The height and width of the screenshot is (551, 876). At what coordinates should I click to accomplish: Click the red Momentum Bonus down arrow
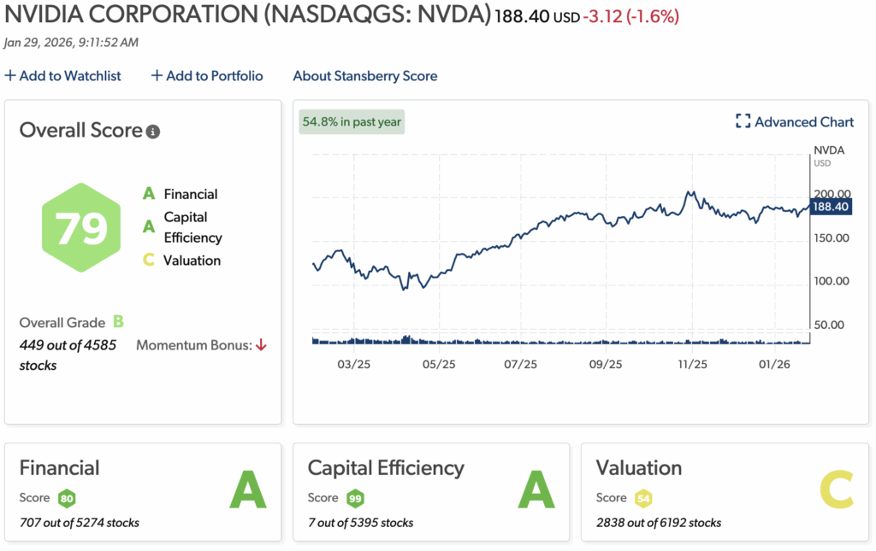(x=261, y=345)
